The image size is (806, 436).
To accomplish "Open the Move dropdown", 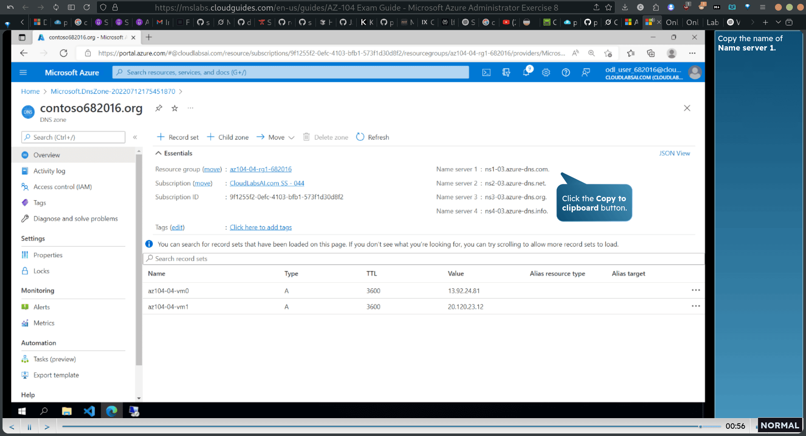I will coord(275,137).
